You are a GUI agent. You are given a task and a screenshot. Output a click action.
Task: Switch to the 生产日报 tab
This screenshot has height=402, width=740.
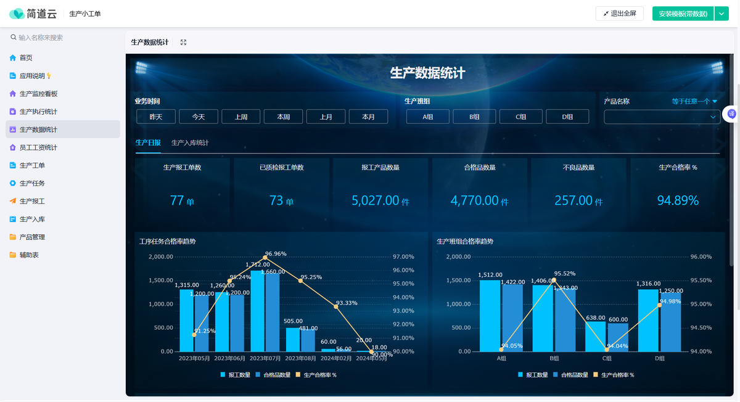click(148, 142)
